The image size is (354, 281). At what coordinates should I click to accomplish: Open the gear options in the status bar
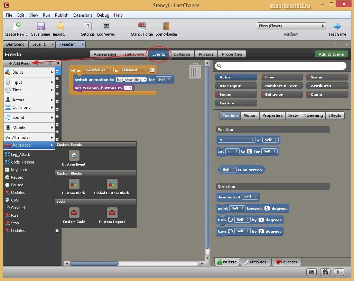click(339, 272)
